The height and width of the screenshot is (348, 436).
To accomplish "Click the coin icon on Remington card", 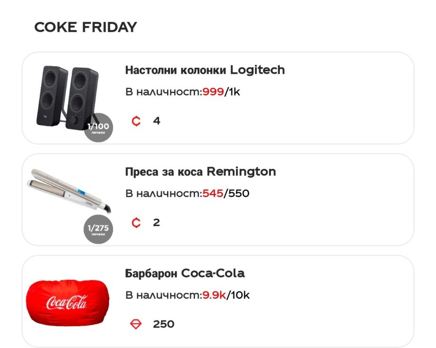I will (x=136, y=223).
